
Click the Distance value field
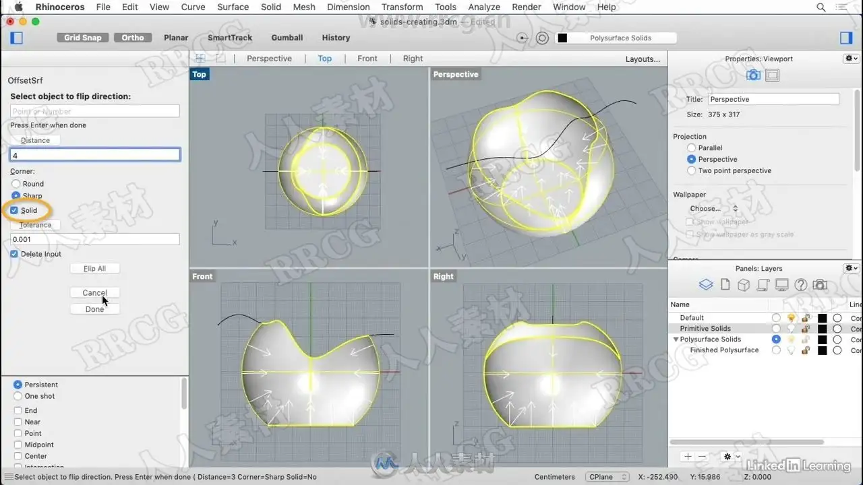click(x=95, y=155)
